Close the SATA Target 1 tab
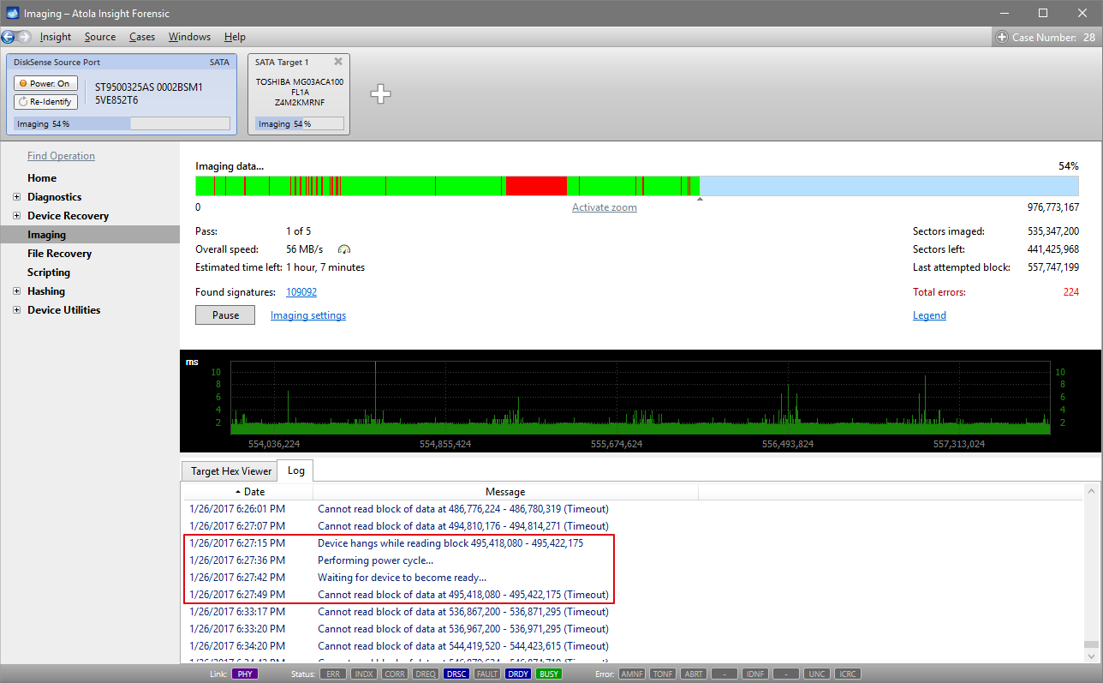Viewport: 1103px width, 683px height. [338, 62]
